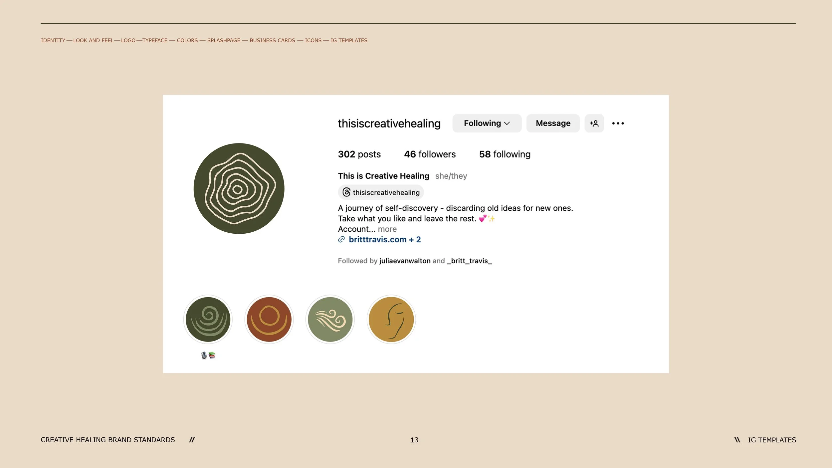
Task: Go to the LOGO section
Action: 128,40
